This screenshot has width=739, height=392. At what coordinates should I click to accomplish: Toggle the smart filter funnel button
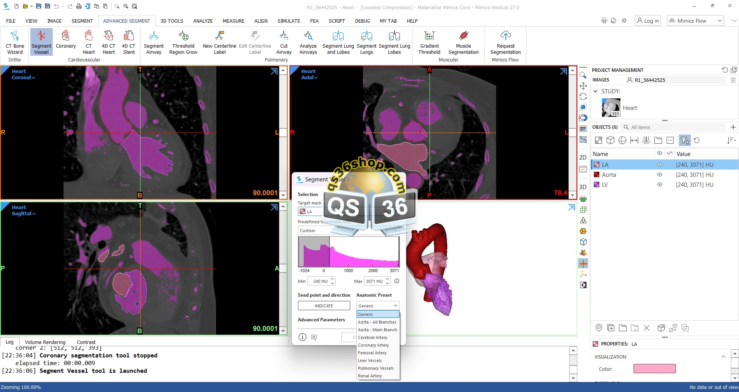point(685,140)
